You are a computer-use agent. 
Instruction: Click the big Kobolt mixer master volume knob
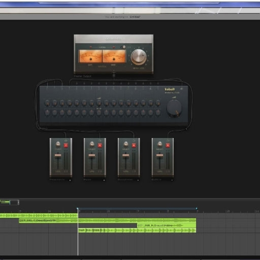174,108
